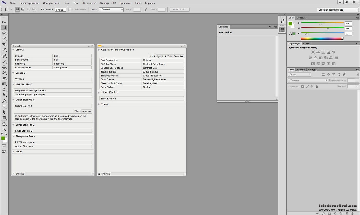This screenshot has width=360, height=215.
Task: Select the Gradient tool
Action: pyautogui.click(x=4, y=84)
